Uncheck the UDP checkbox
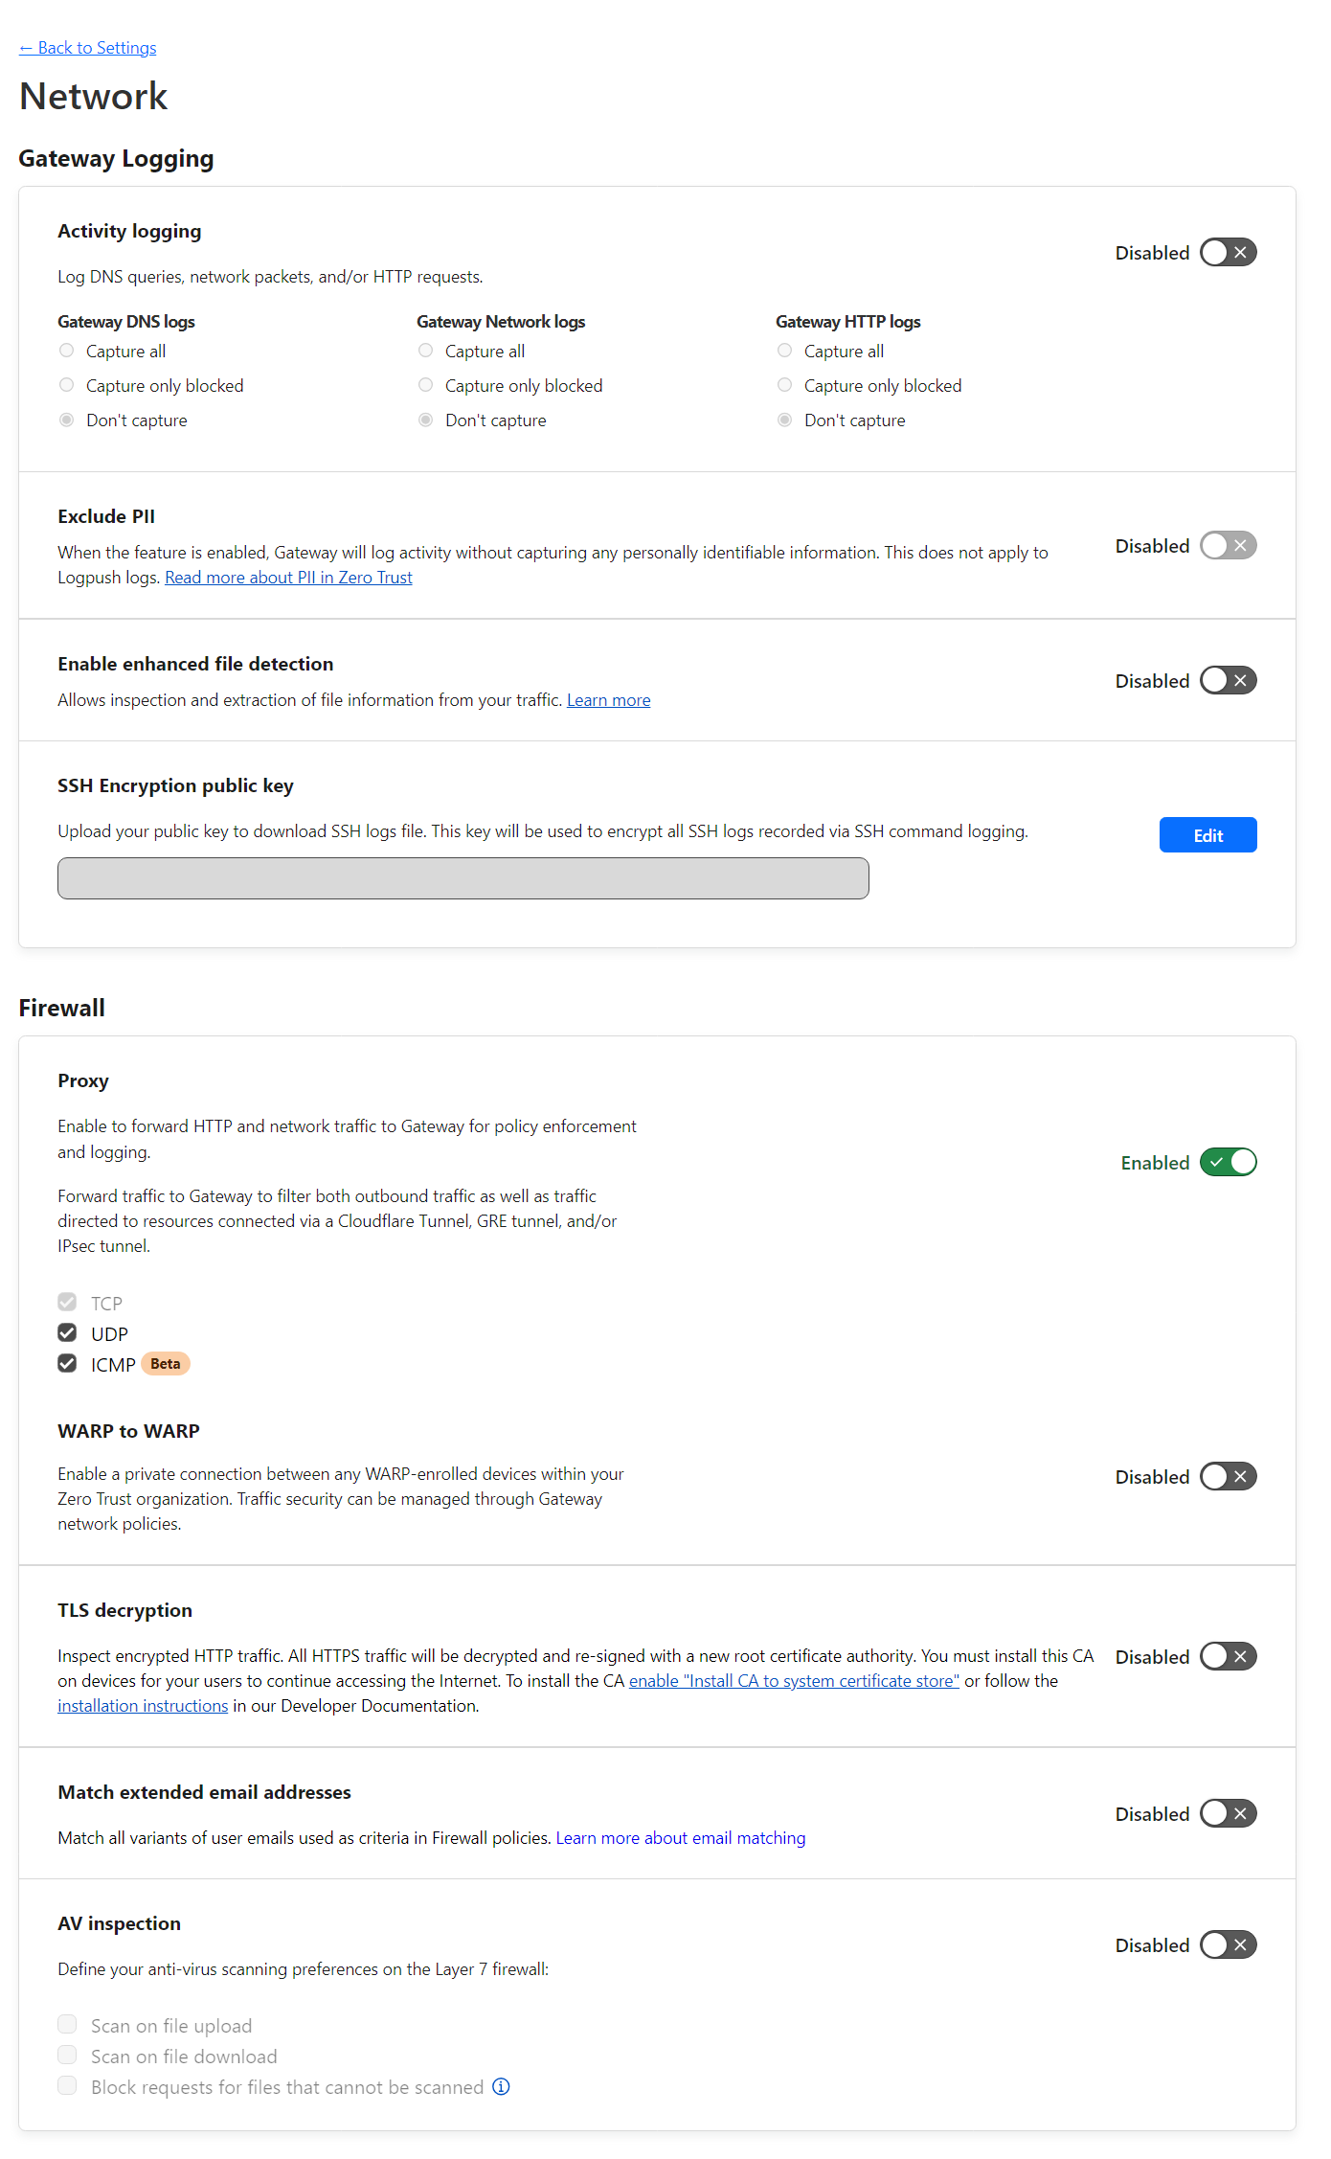This screenshot has height=2159, width=1331. click(67, 1333)
